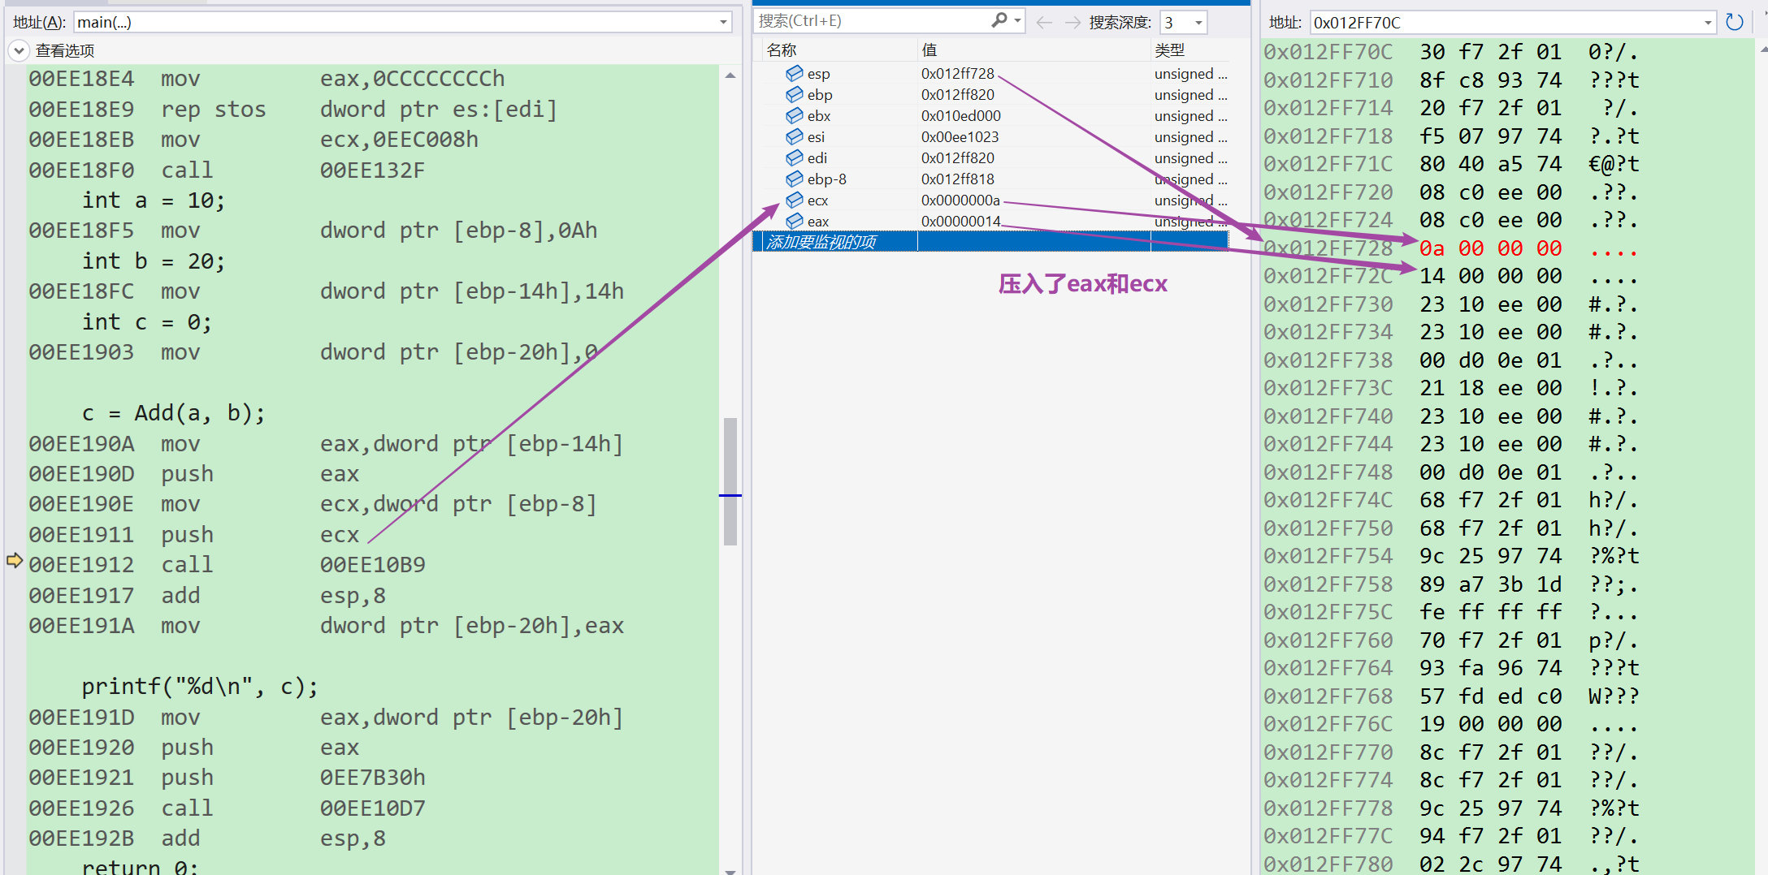Click the eax watch variable icon

794,222
